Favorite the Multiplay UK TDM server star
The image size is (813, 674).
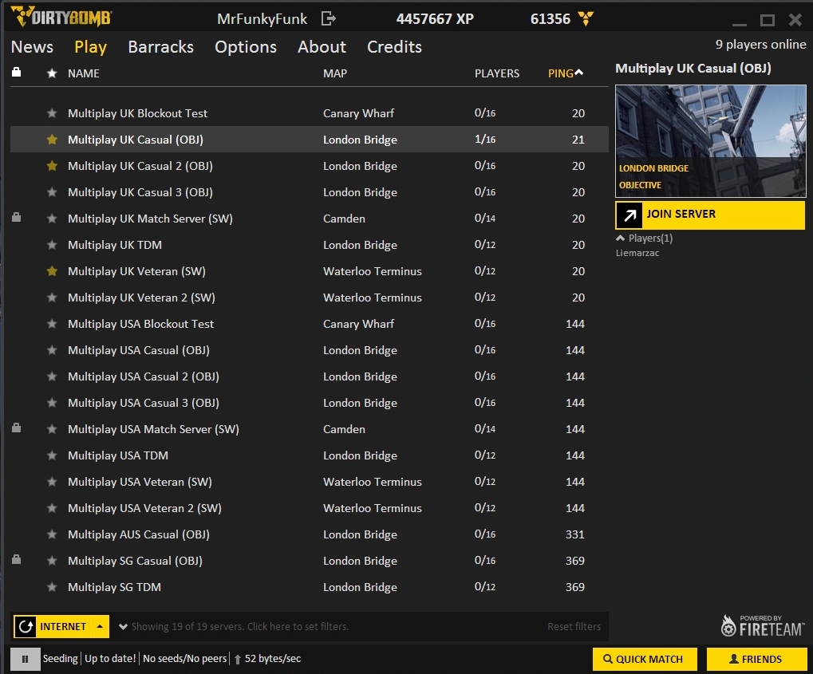click(x=53, y=245)
